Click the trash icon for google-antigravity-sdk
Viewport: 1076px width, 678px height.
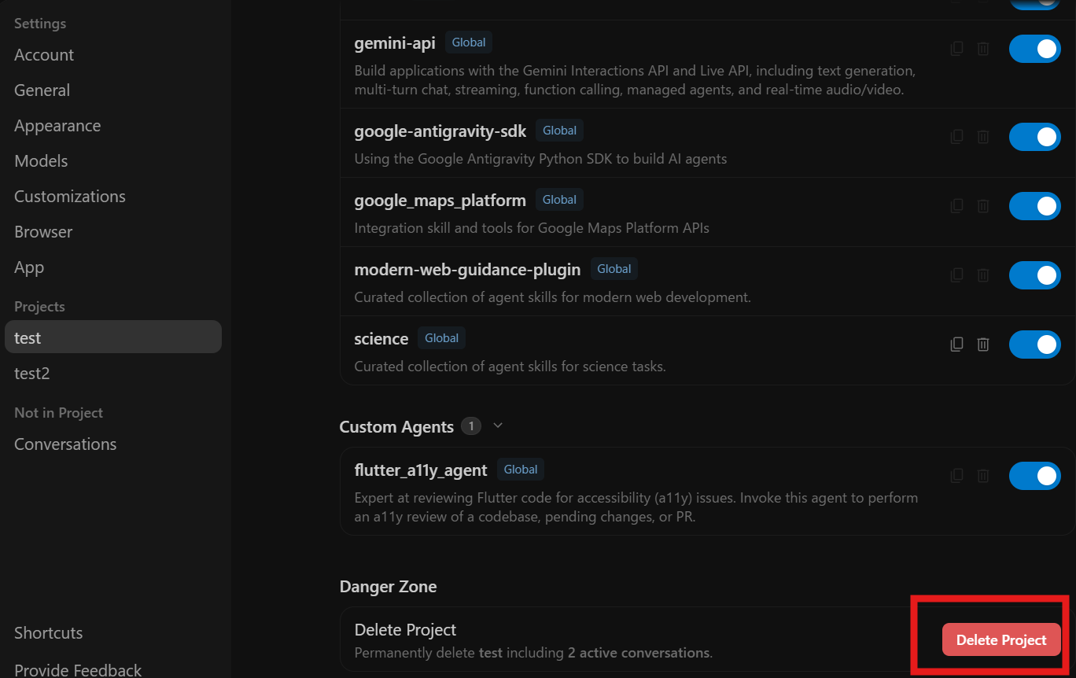click(x=983, y=137)
